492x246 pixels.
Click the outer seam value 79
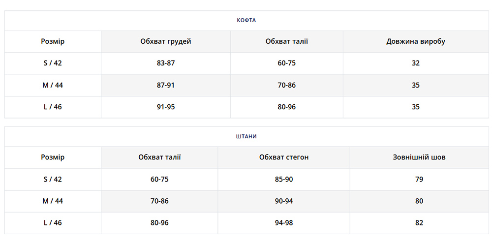[x=419, y=179]
